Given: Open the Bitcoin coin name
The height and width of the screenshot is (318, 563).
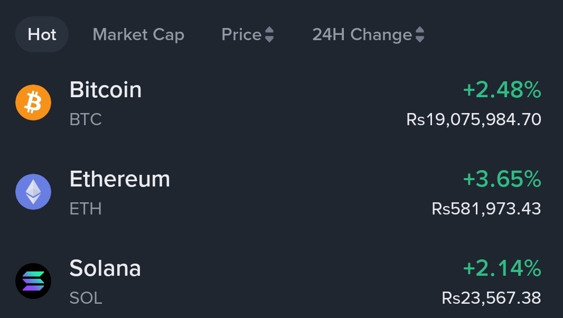Looking at the screenshot, I should click(106, 90).
